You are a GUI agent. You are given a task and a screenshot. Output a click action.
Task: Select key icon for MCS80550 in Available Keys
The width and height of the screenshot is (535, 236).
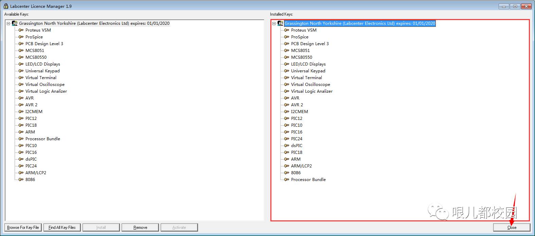pos(21,57)
